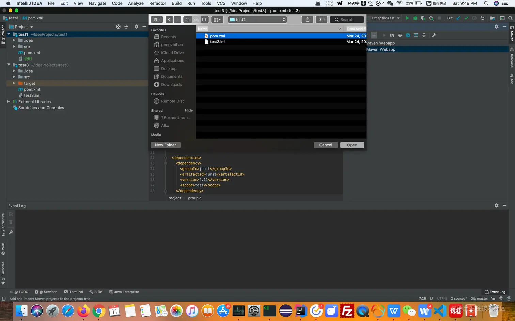Collapse all in Maven tool window
The height and width of the screenshot is (321, 515).
click(x=424, y=35)
